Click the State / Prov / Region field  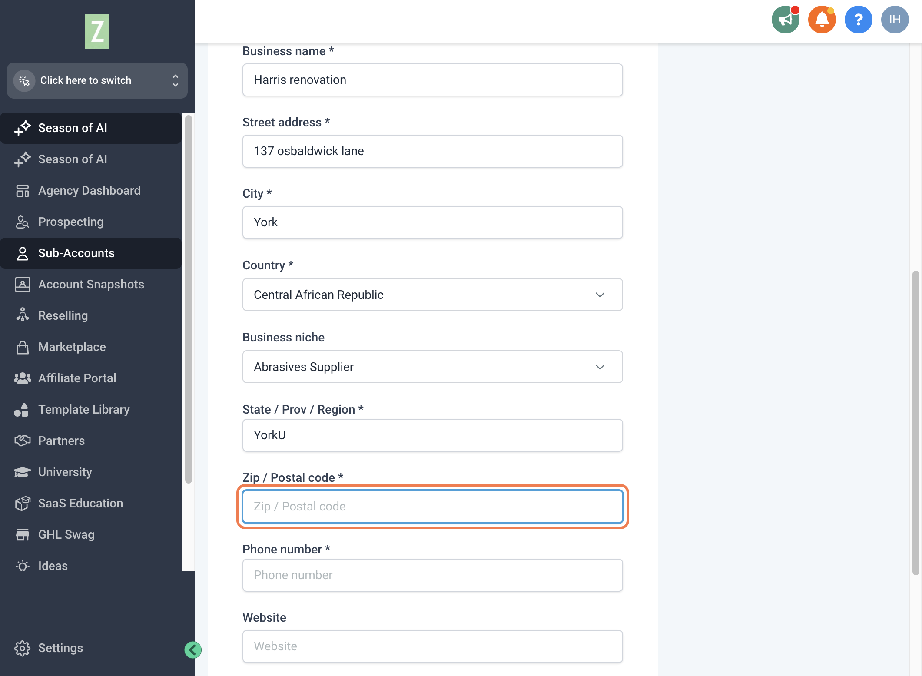(432, 435)
